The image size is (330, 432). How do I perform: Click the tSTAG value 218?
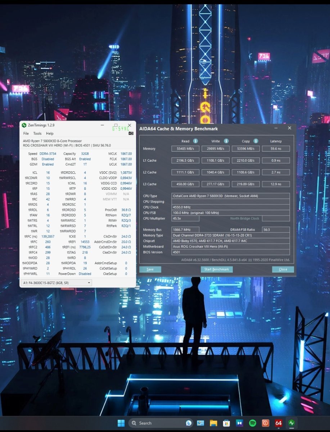[85, 253]
